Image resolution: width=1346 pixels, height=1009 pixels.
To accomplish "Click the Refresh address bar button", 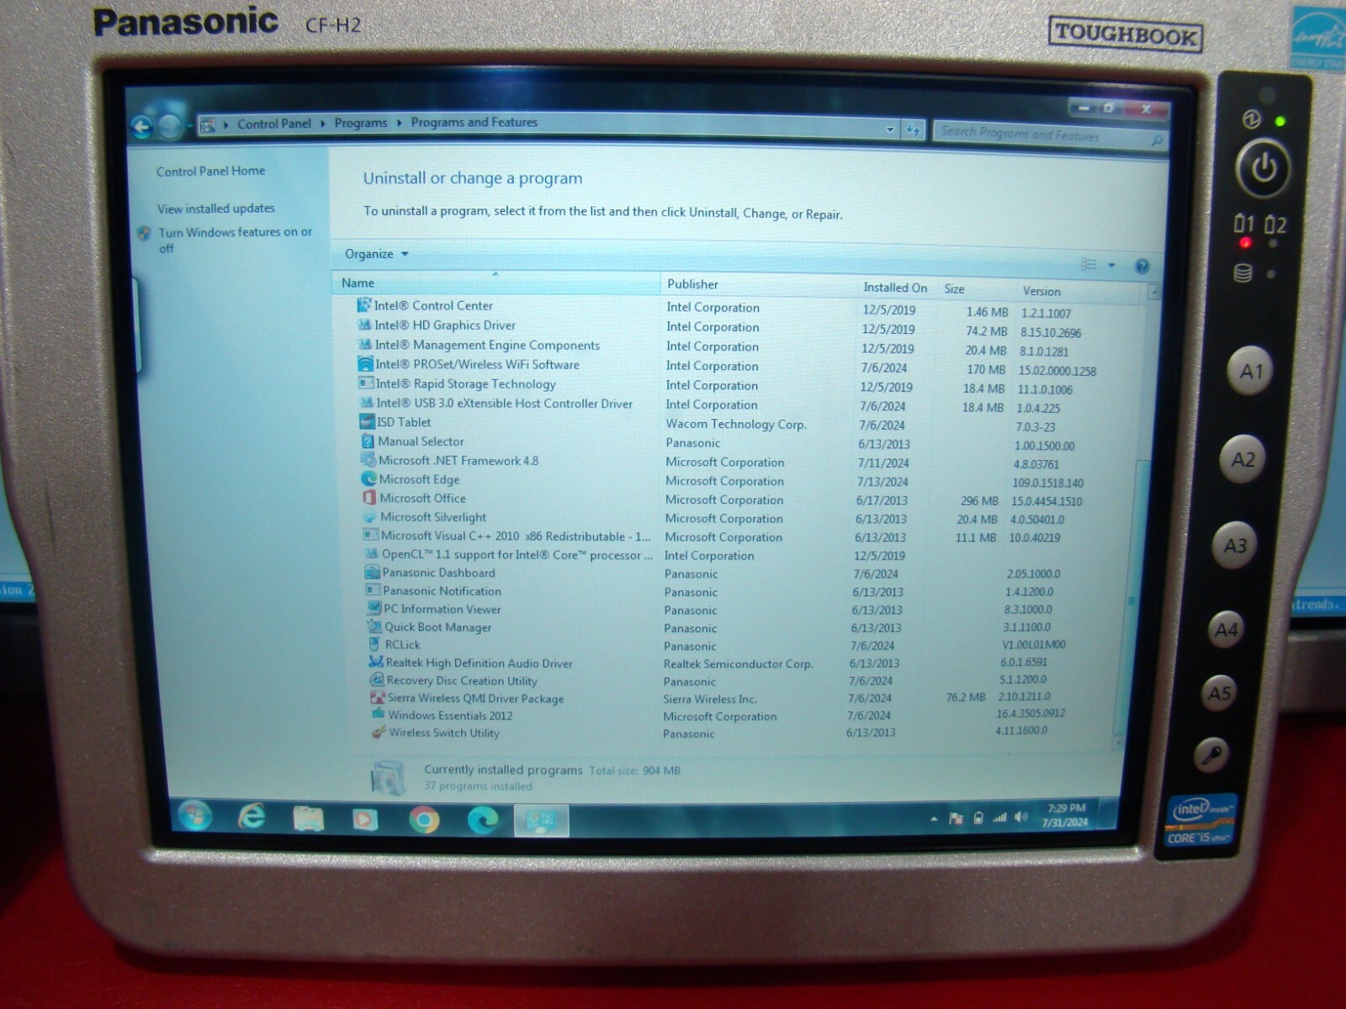I will coord(913,130).
